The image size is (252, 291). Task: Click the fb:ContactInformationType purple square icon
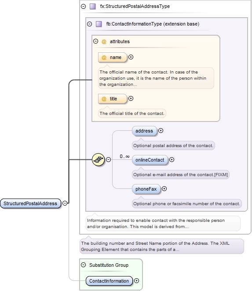pyautogui.click(x=99, y=24)
